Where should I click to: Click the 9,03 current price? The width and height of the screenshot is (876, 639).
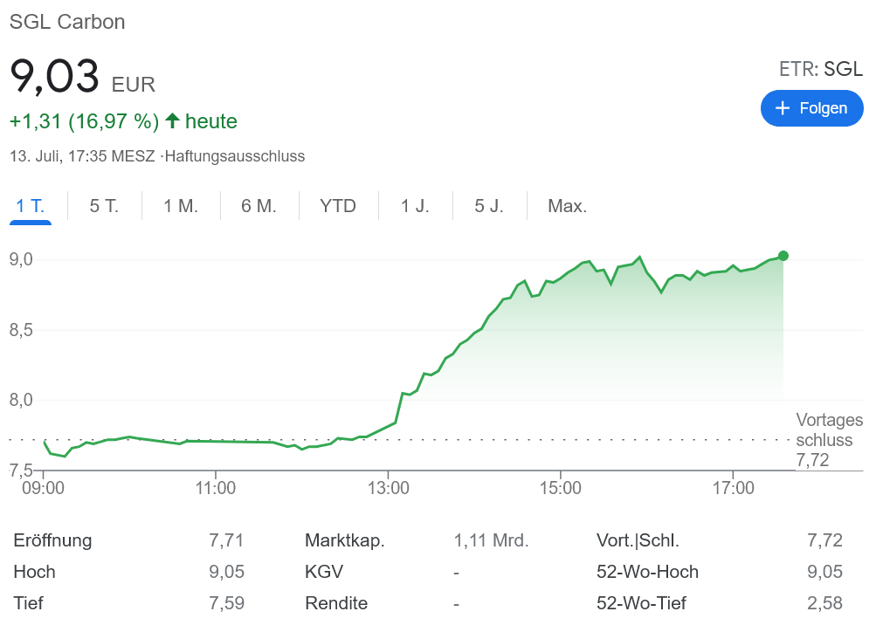55,76
